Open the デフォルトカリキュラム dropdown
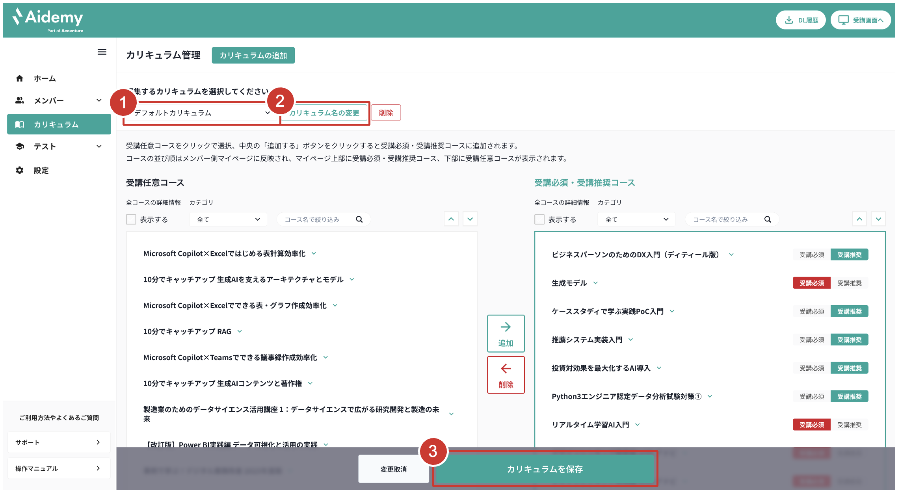This screenshot has width=900, height=494. coord(202,113)
